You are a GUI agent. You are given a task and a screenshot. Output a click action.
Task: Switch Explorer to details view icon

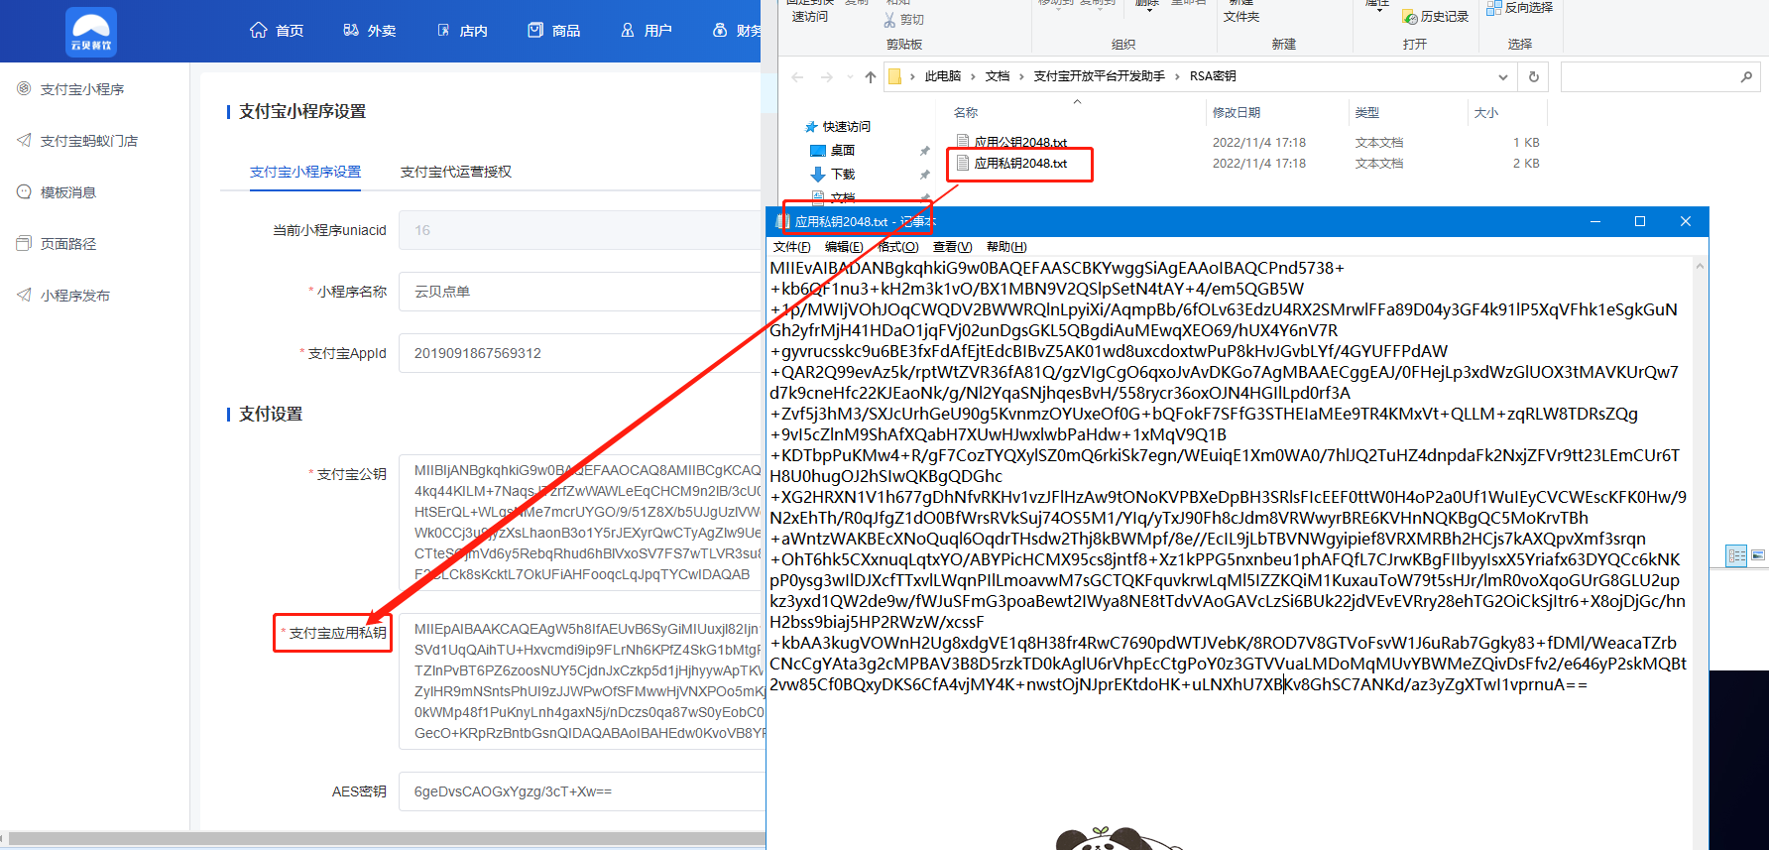pyautogui.click(x=1736, y=555)
